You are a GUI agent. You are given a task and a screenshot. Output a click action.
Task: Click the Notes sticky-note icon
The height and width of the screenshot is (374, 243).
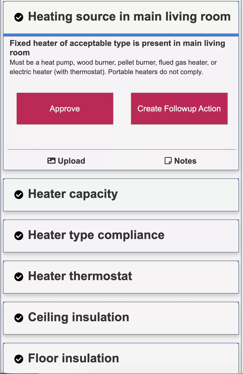coord(168,161)
